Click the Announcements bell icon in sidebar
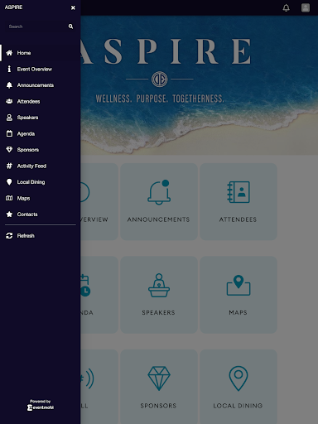This screenshot has height=424, width=318. pyautogui.click(x=9, y=85)
